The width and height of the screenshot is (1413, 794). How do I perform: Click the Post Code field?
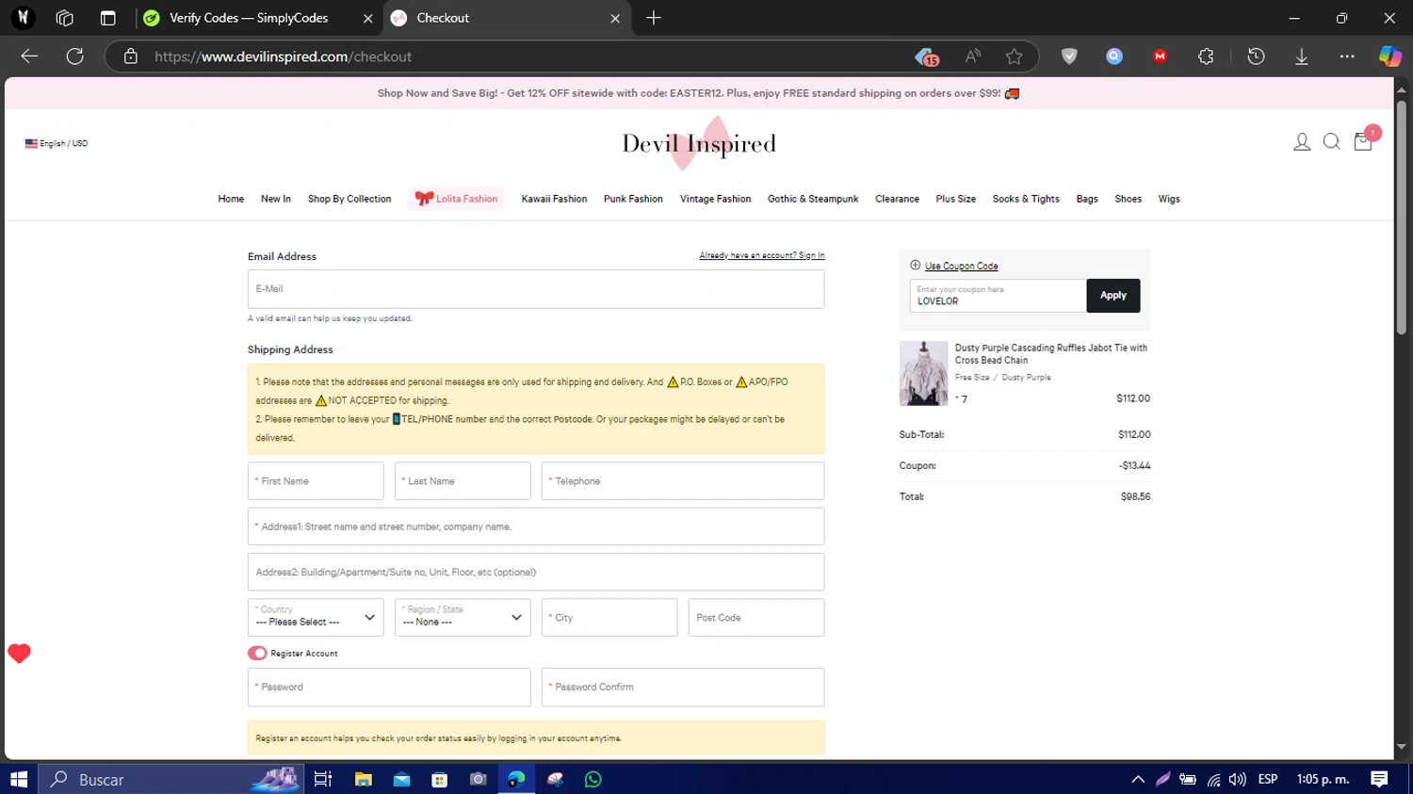point(756,617)
